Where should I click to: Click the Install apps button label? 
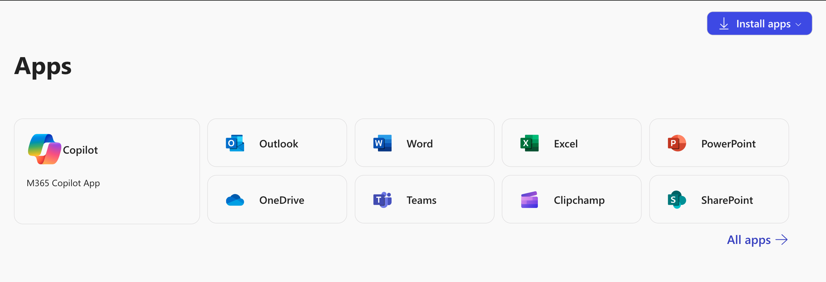(x=763, y=24)
